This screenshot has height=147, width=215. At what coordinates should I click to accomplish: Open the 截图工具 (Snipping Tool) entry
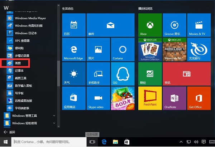pos(21,78)
